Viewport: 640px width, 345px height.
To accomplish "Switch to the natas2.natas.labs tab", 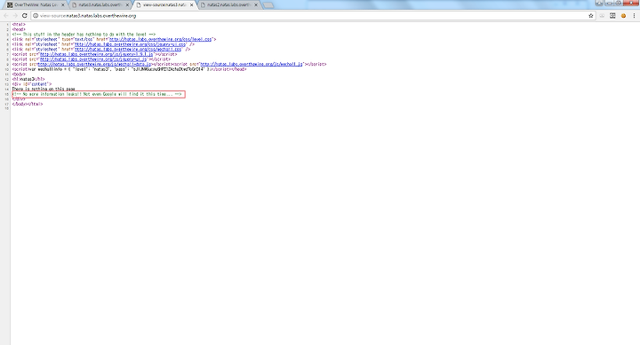I will click(228, 5).
